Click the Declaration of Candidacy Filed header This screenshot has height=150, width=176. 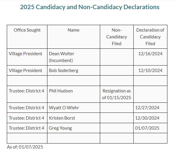150,37
